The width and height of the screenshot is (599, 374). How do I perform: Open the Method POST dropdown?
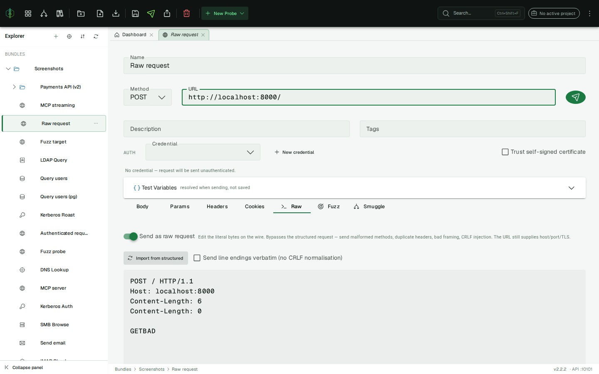[148, 97]
